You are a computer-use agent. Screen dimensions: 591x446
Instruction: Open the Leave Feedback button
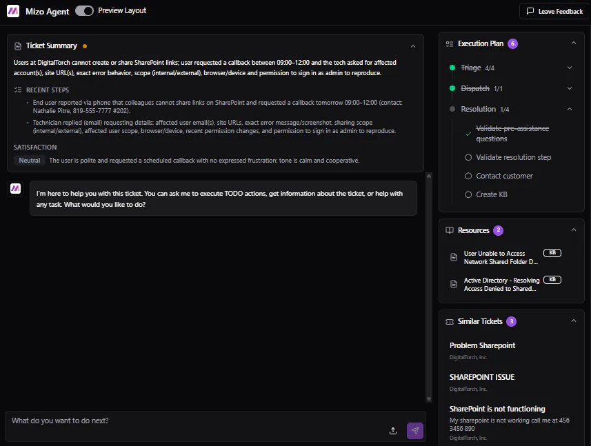click(x=554, y=11)
